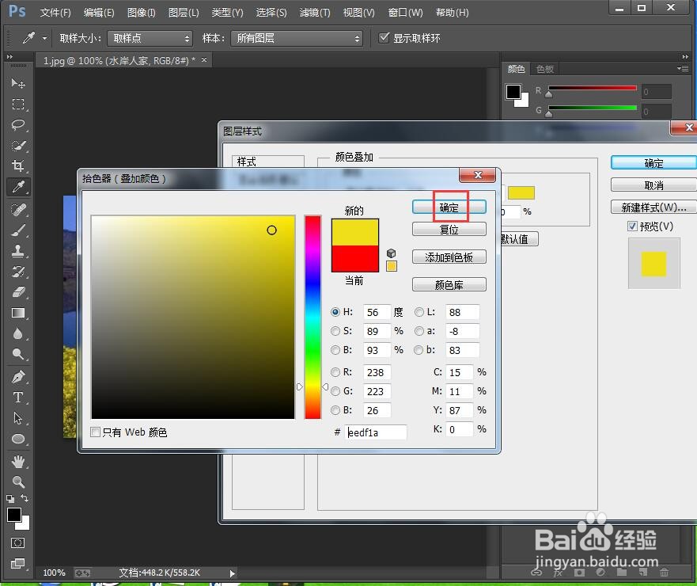Screen dimensions: 697x586
Task: Toggle 预览(V) checkbox in layer style dialog
Action: [x=632, y=226]
